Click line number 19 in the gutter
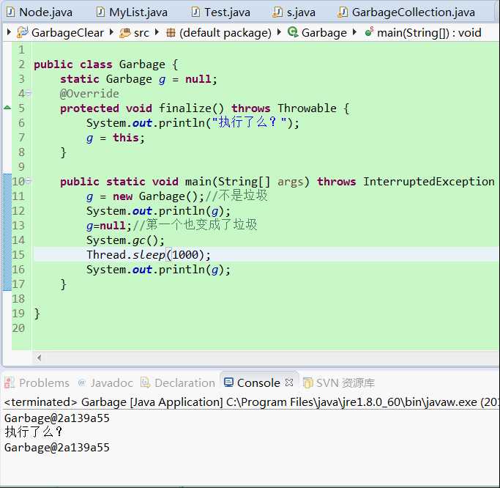This screenshot has width=500, height=488. tap(18, 313)
